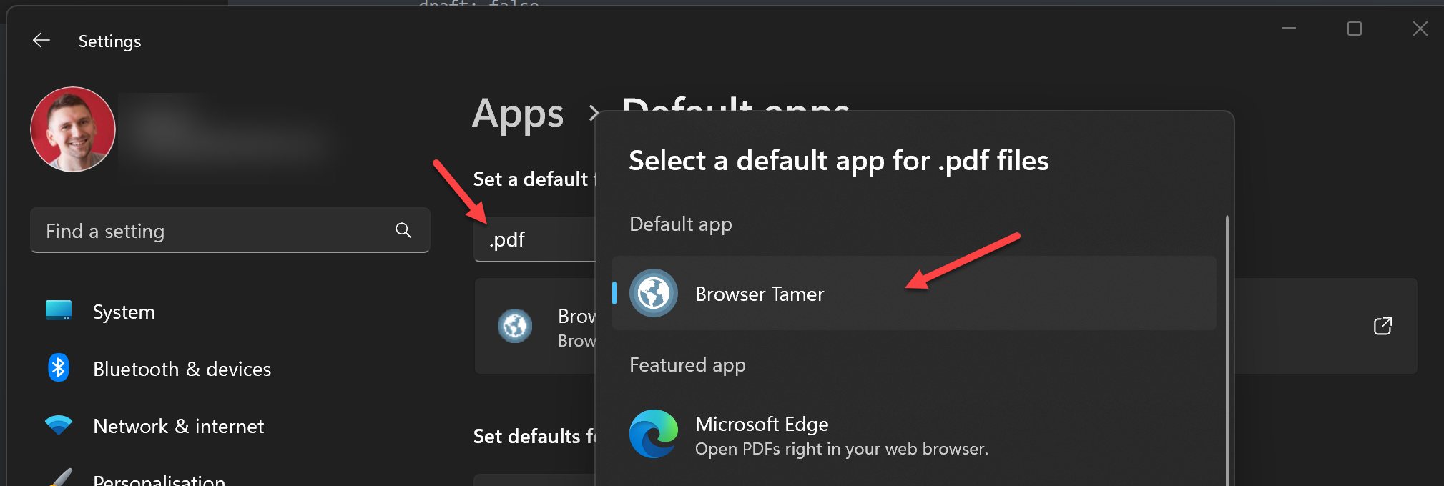Image resolution: width=1444 pixels, height=486 pixels.
Task: Click the Browser Tamer icon in background Settings row
Action: (x=515, y=326)
